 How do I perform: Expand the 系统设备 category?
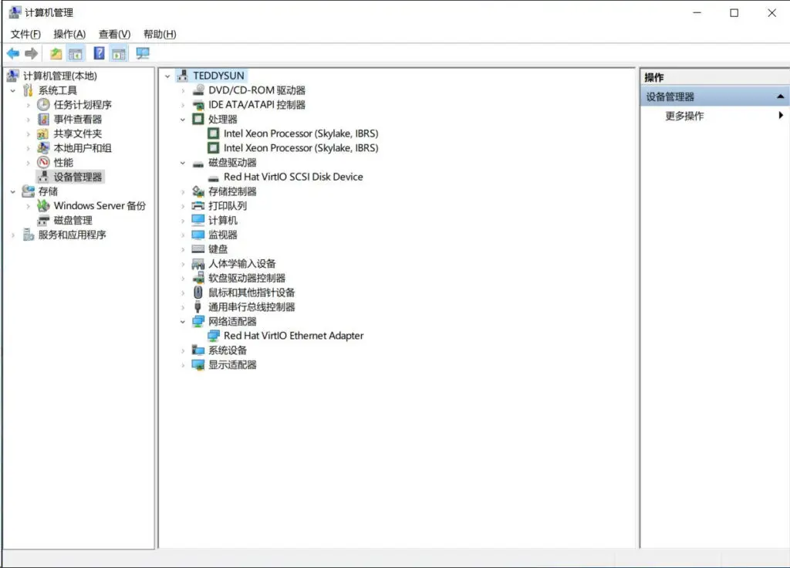pos(183,350)
